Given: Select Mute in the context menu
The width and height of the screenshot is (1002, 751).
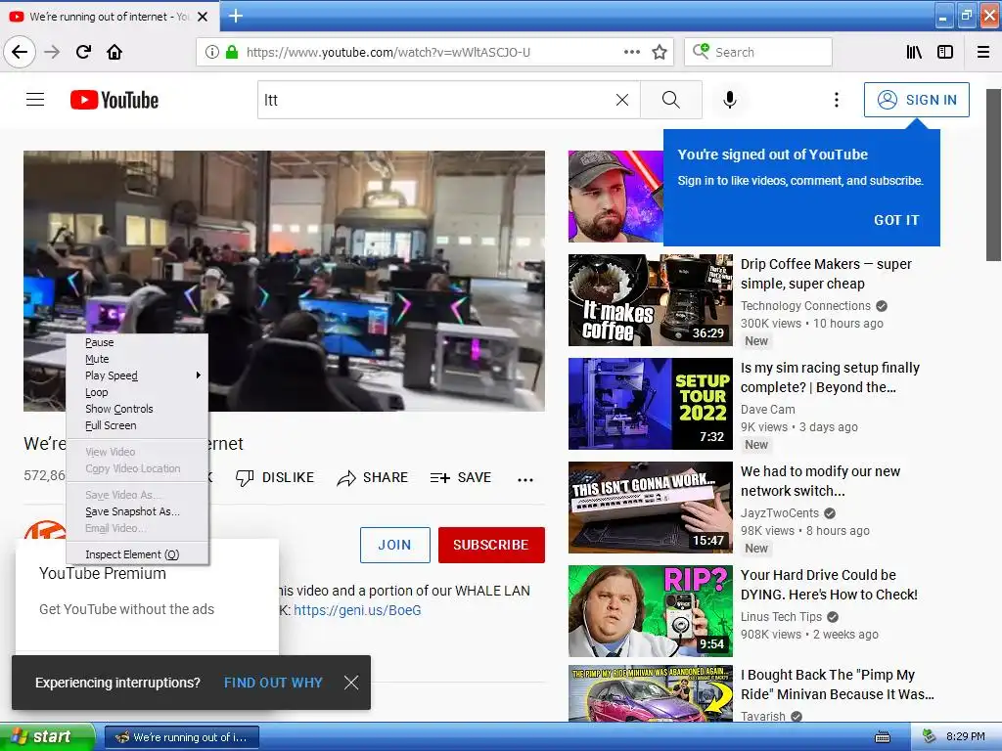Looking at the screenshot, I should coord(137,359).
